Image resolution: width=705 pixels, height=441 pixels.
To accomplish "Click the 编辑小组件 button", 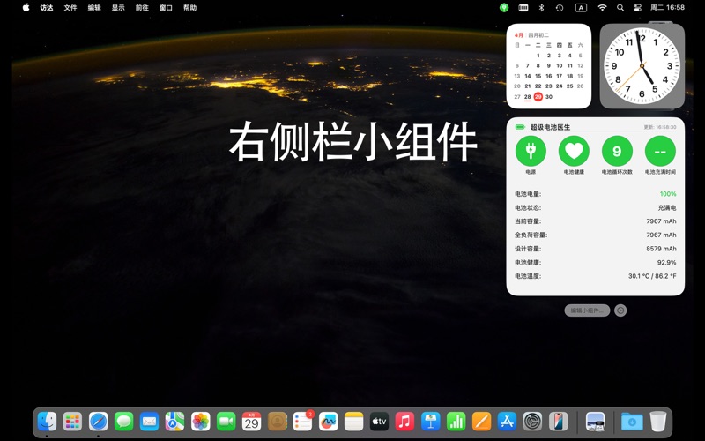I will [587, 310].
